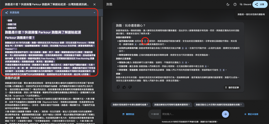Give the answer a thumbs up
The image size is (269, 124).
click(124, 87)
